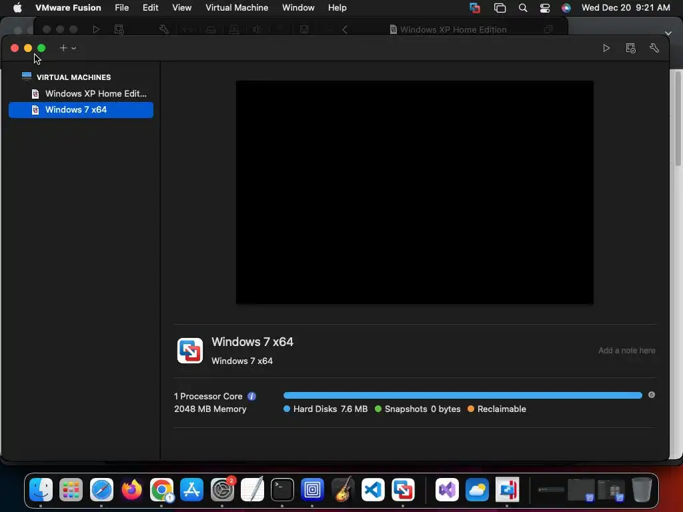The height and width of the screenshot is (512, 683).
Task: Click the window-mode icon at the right of the Windows XP title bar
Action: (548, 29)
